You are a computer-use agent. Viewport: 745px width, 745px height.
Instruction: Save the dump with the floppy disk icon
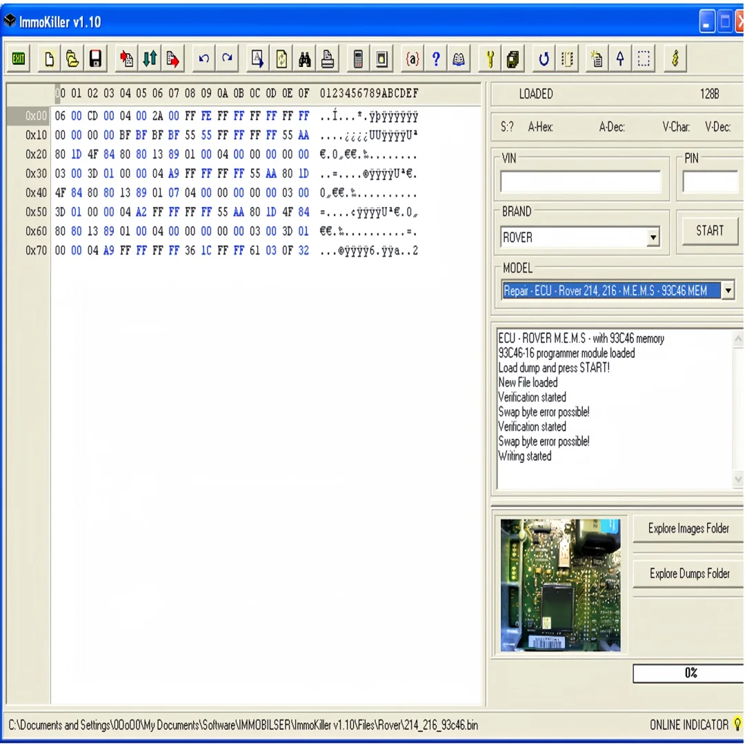tap(95, 59)
